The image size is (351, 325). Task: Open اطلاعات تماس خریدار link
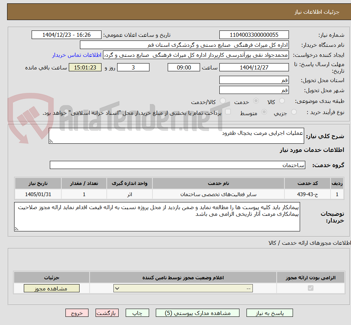(77, 55)
